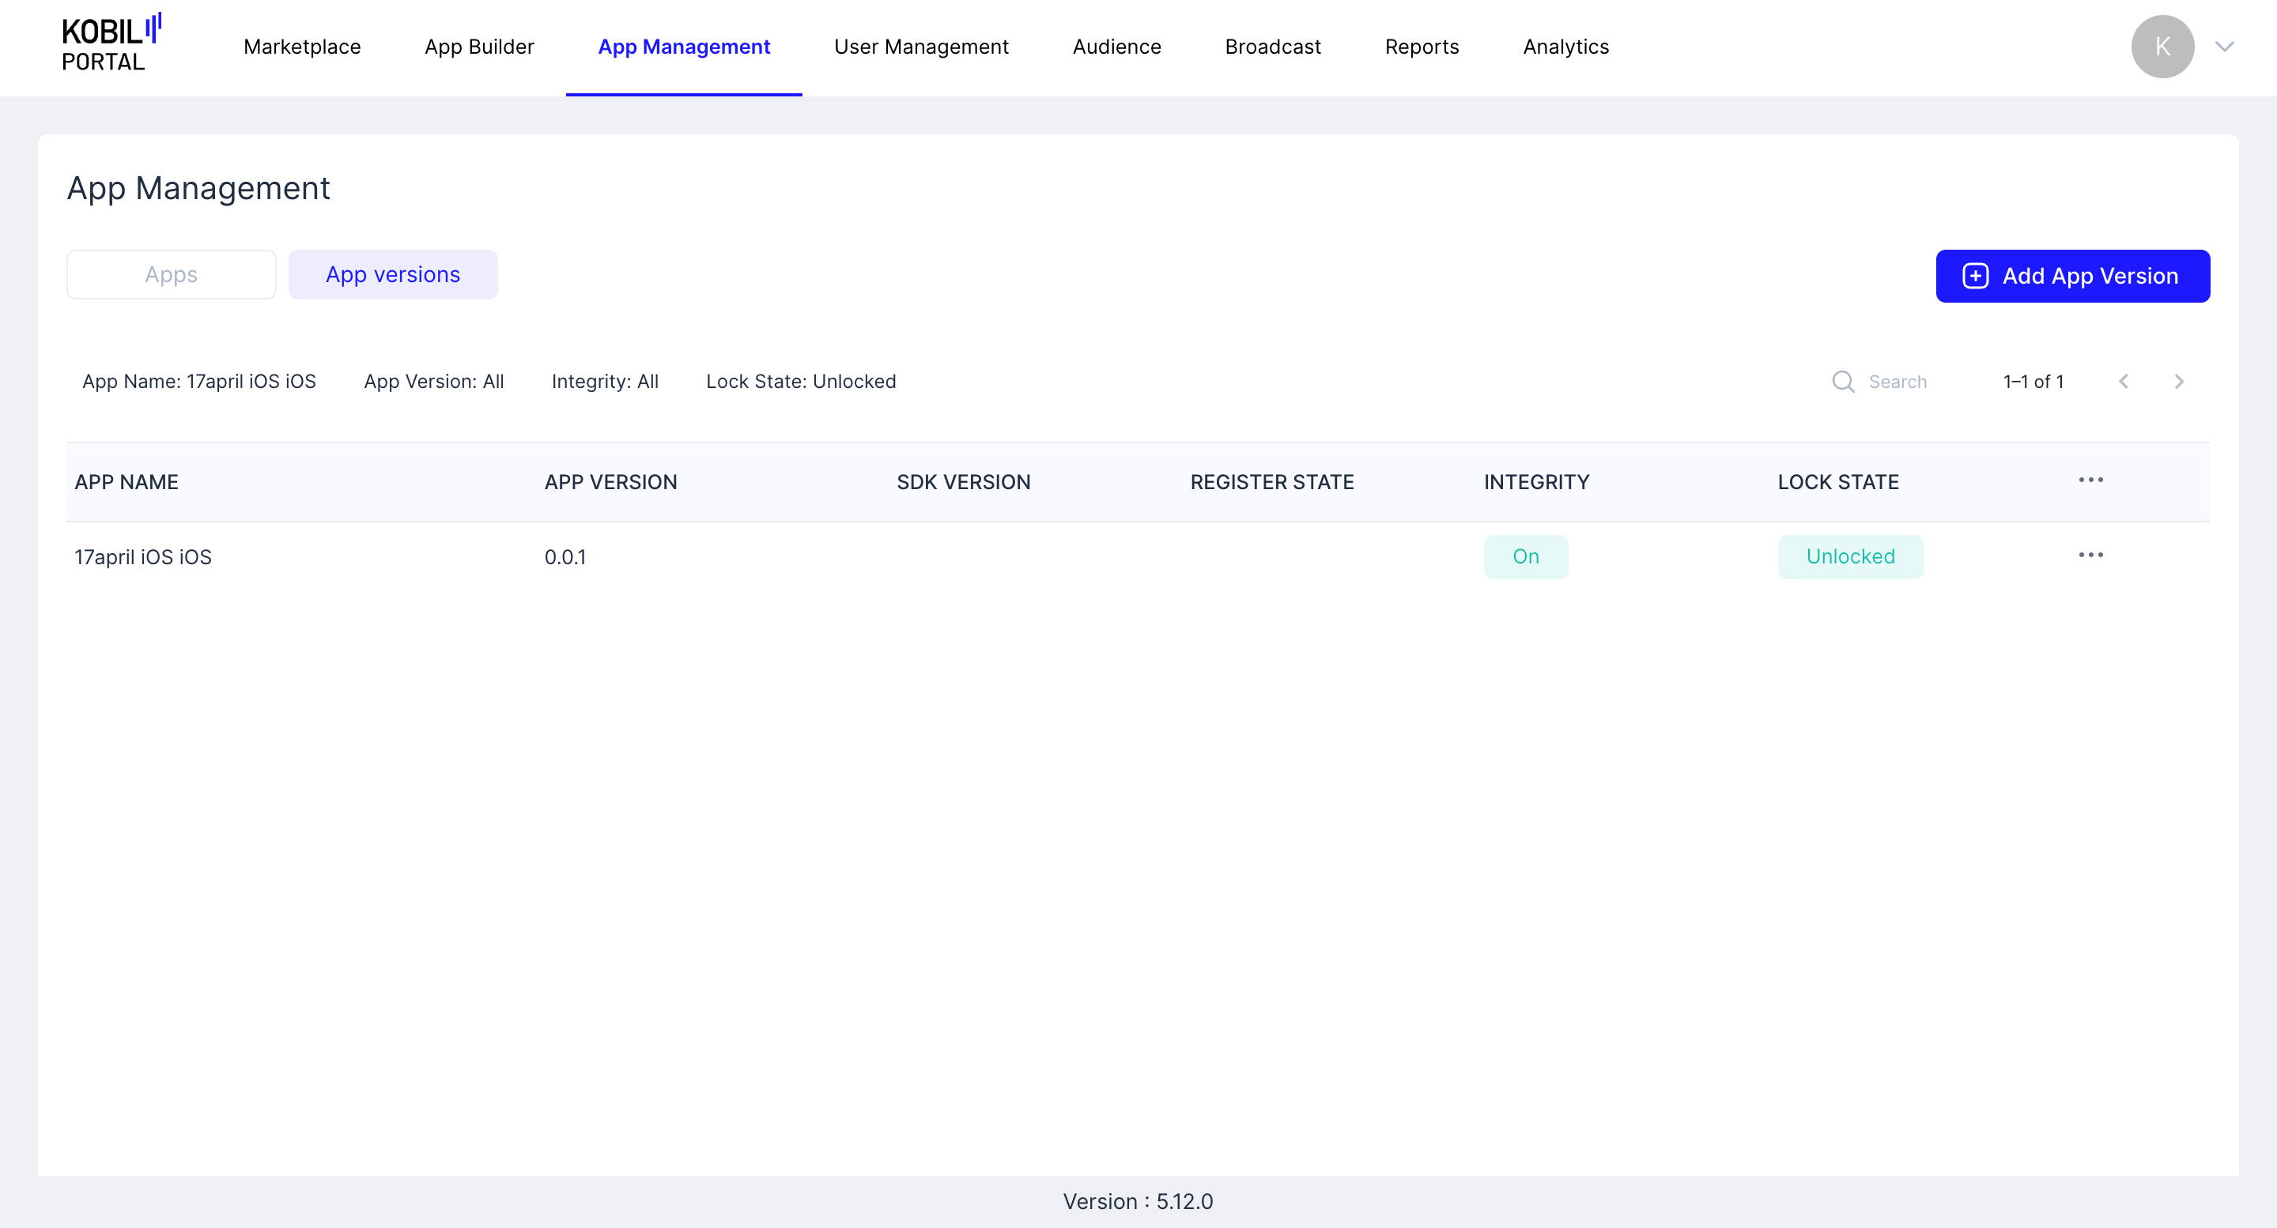Image resolution: width=2277 pixels, height=1228 pixels.
Task: Toggle the Integrity On badge
Action: (1525, 556)
